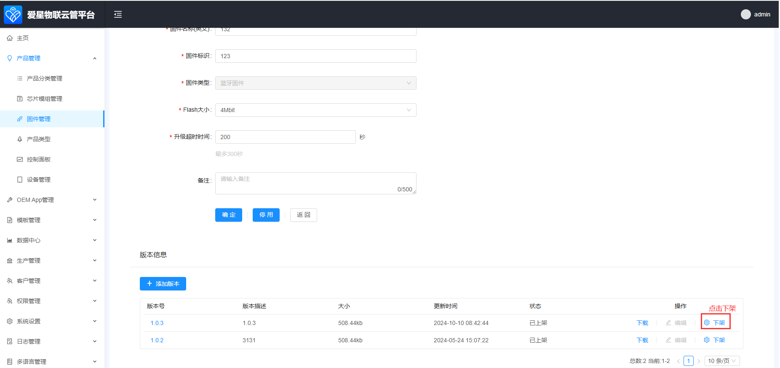Click the admin avatar circle
Viewport: 780px width, 368px height.
point(745,14)
